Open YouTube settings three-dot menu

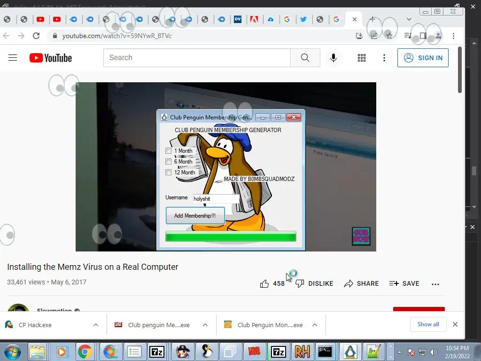tap(384, 58)
